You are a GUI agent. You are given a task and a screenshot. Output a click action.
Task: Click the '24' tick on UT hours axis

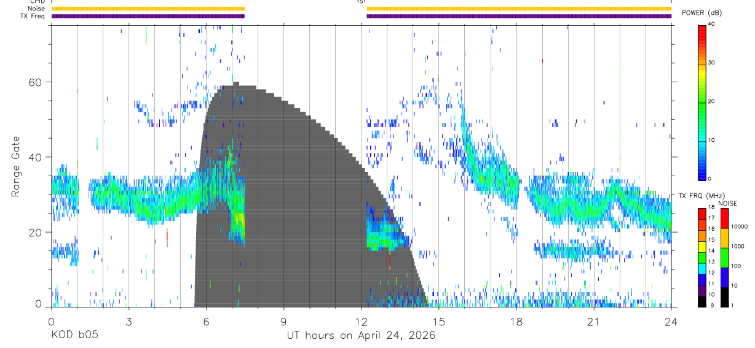click(x=671, y=322)
